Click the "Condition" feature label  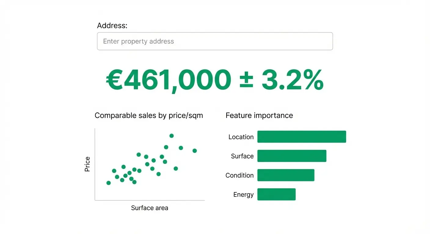tap(239, 175)
